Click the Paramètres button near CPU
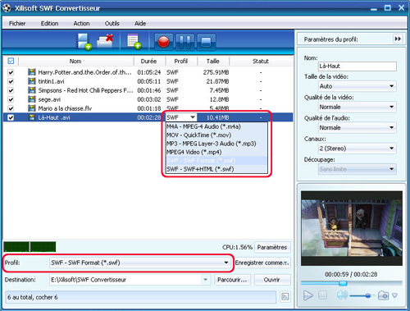 coord(272,247)
